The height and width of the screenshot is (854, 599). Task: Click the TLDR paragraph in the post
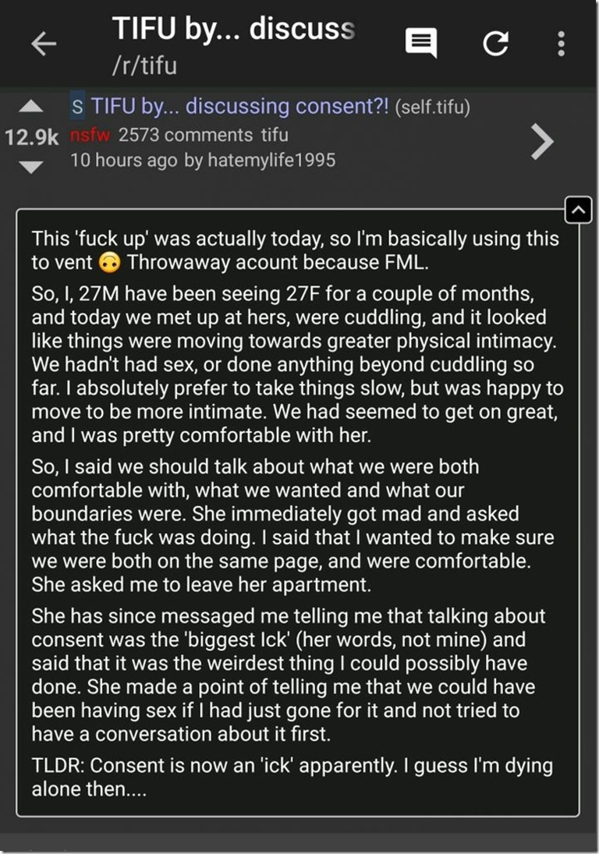(x=292, y=776)
